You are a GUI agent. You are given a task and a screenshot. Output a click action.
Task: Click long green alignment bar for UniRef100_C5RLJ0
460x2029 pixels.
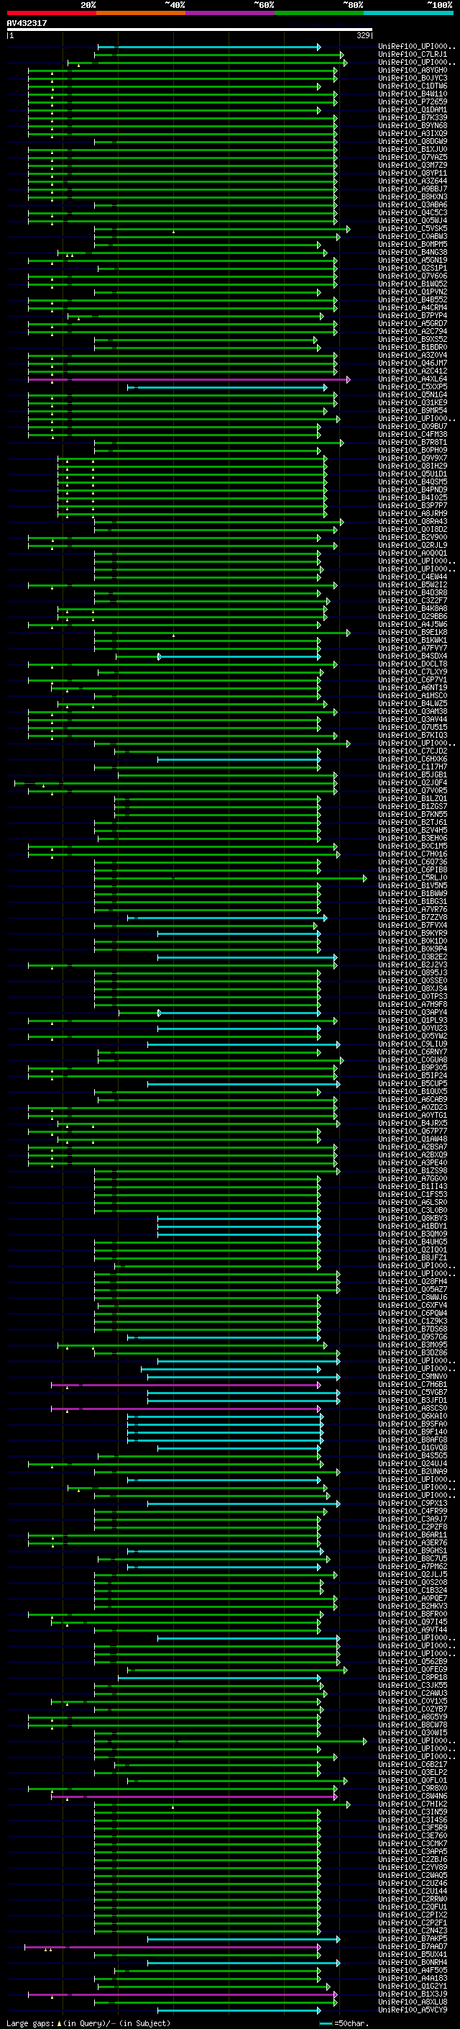(231, 878)
